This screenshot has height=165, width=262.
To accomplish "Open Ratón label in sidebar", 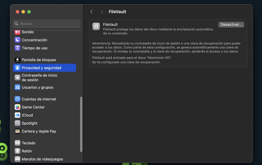I will pos(27,151).
